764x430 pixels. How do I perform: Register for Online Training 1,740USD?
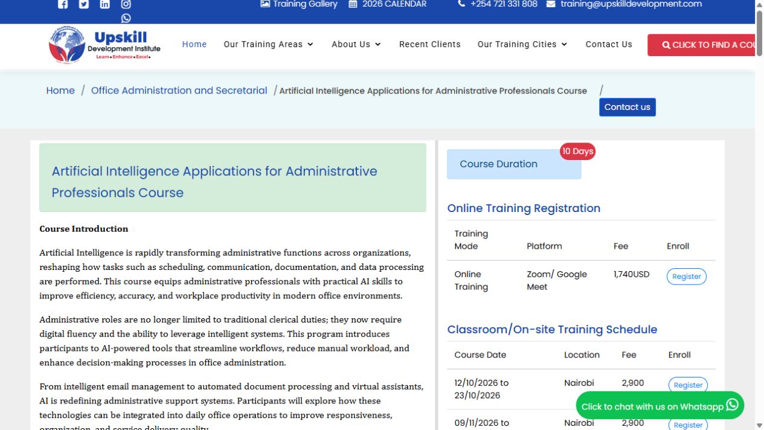[x=687, y=277]
